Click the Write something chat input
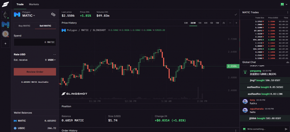The width and height of the screenshot is (290, 132). coord(265,129)
